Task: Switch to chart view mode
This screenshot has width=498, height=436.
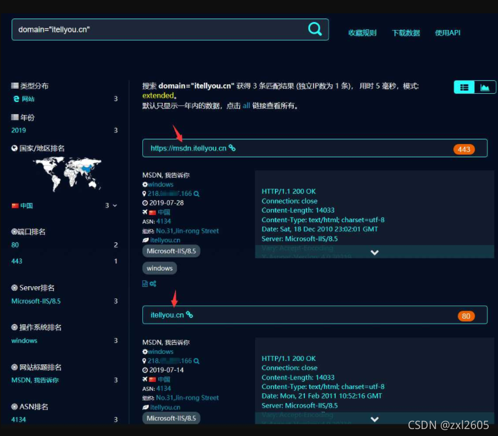Action: pos(485,87)
